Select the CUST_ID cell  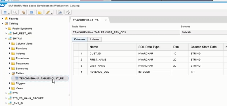(x=112, y=53)
